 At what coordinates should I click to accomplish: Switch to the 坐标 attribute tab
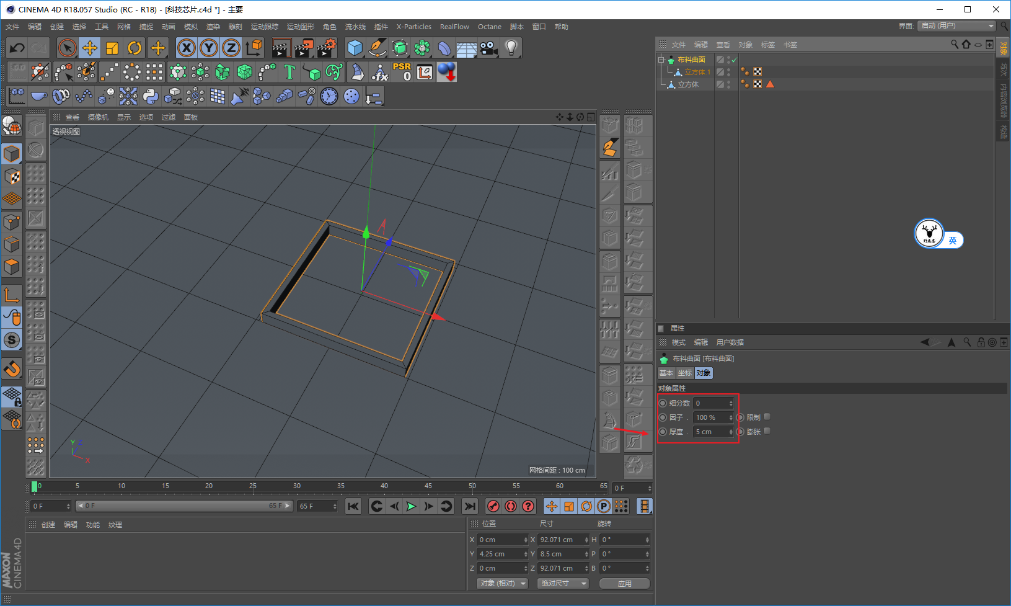(x=685, y=373)
